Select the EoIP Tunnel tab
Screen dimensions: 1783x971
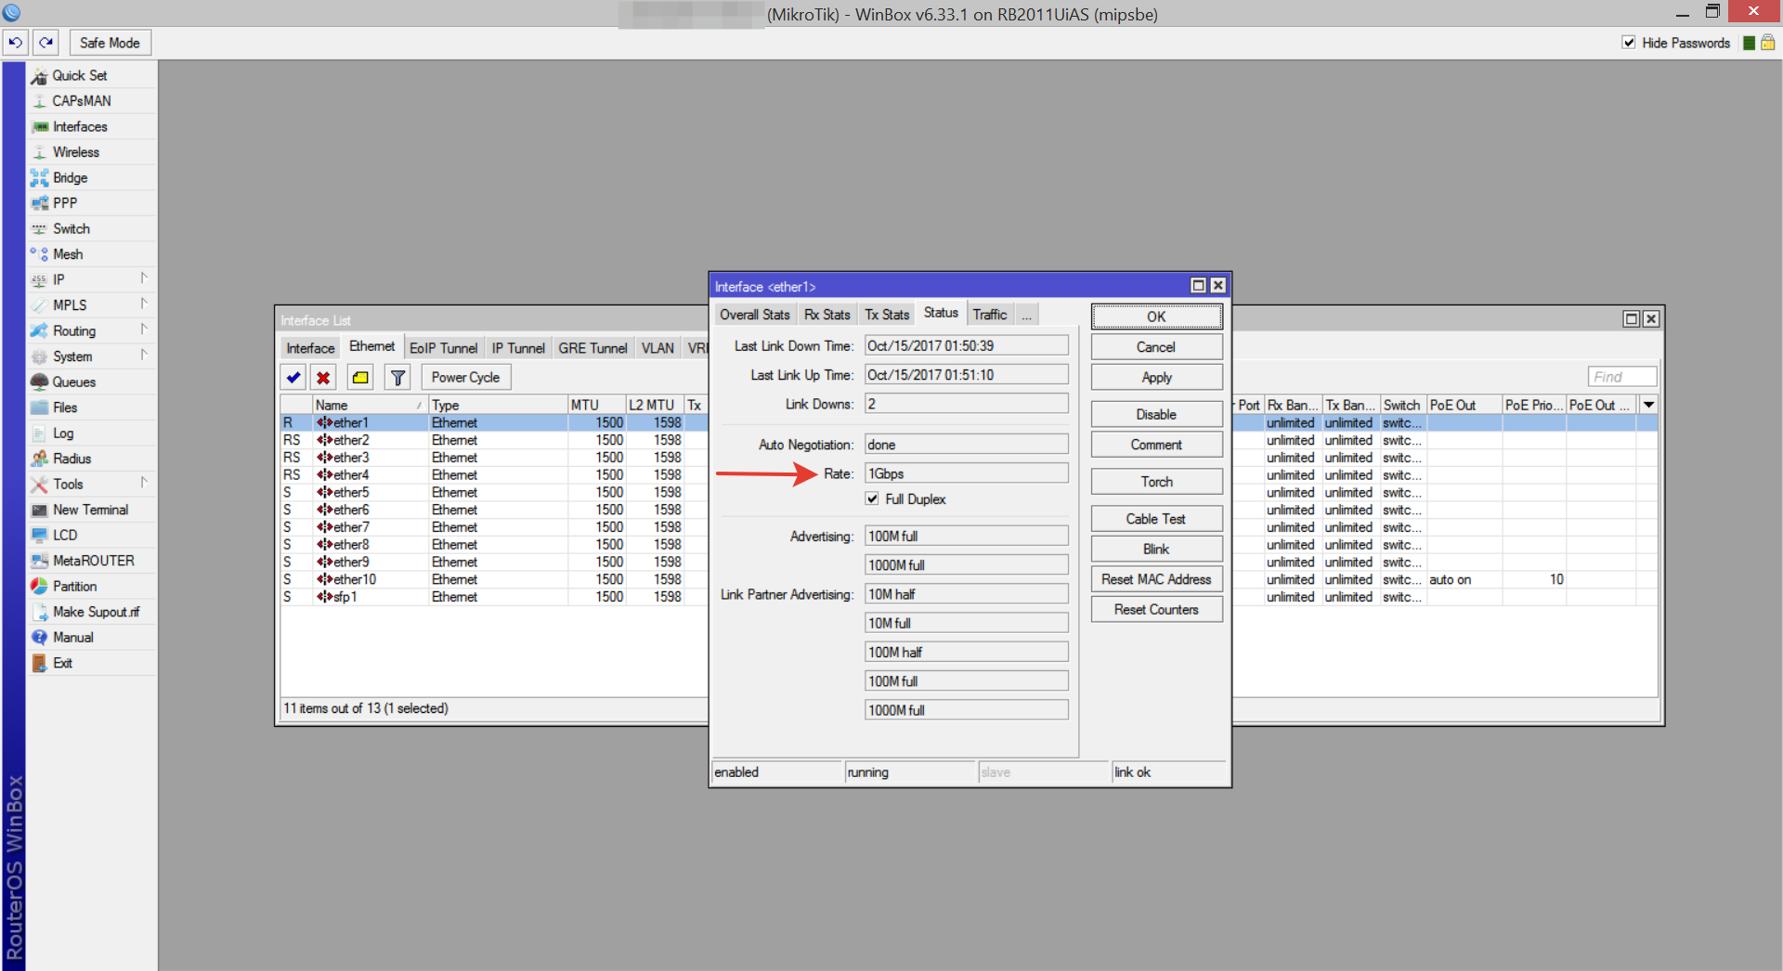443,348
